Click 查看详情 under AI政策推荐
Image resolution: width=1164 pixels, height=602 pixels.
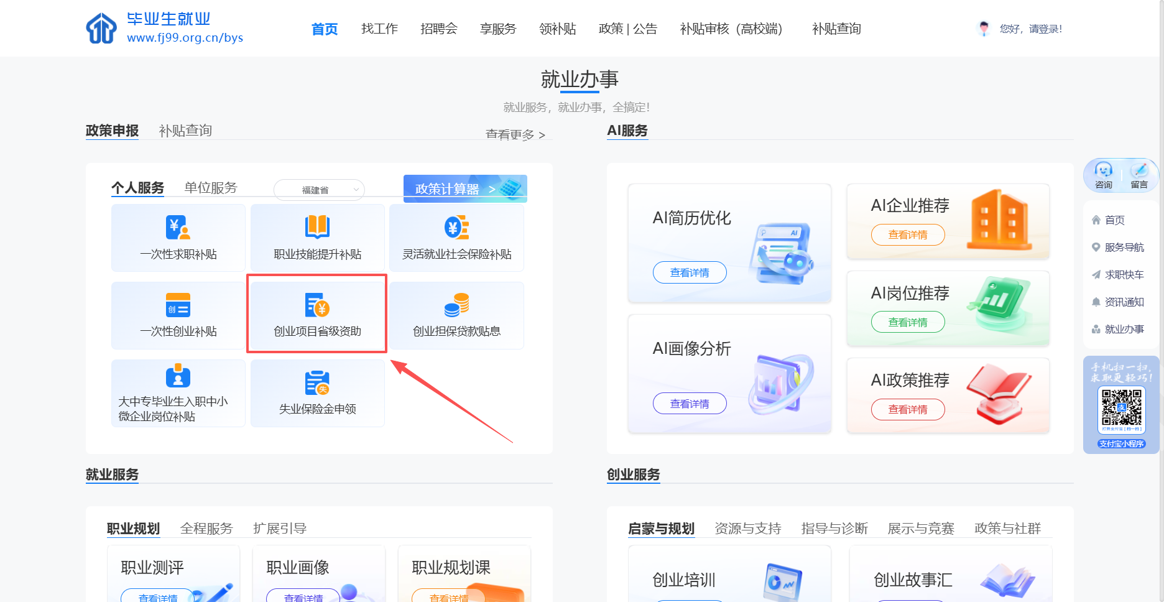click(x=907, y=409)
